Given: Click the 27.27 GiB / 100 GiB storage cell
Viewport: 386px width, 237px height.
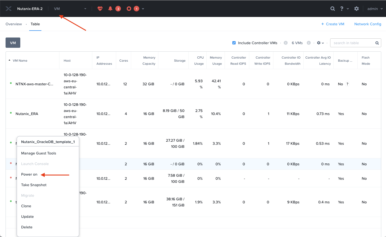Looking at the screenshot, I should pos(175,143).
